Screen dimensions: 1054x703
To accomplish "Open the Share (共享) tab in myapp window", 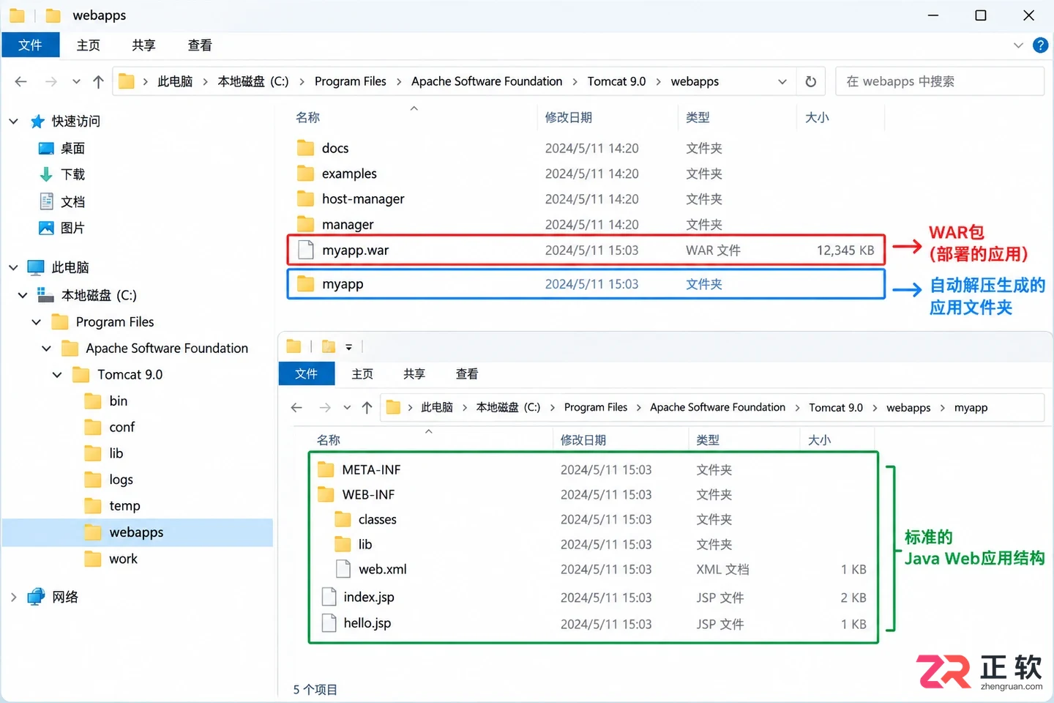I will pyautogui.click(x=414, y=373).
